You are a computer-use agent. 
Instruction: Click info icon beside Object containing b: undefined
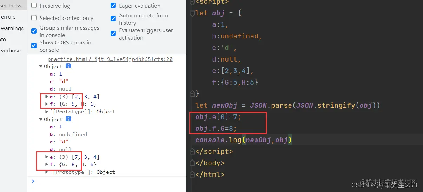point(68,119)
